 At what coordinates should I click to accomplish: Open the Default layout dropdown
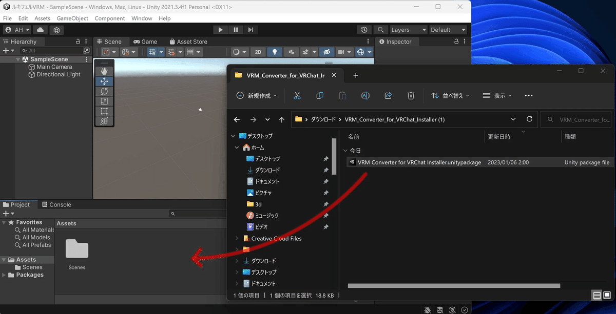coord(448,30)
